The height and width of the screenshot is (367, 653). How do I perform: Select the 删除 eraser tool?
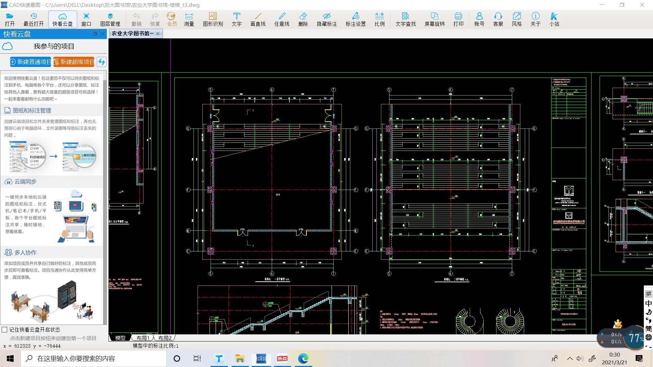click(x=303, y=19)
